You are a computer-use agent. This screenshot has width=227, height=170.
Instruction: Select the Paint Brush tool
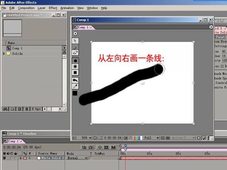coord(75,47)
